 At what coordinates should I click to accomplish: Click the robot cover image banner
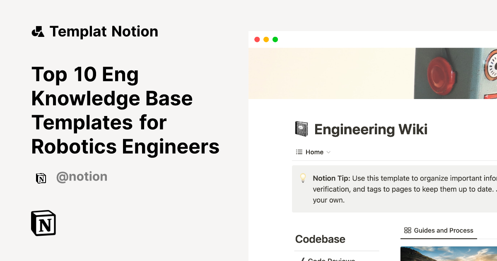tap(373, 73)
